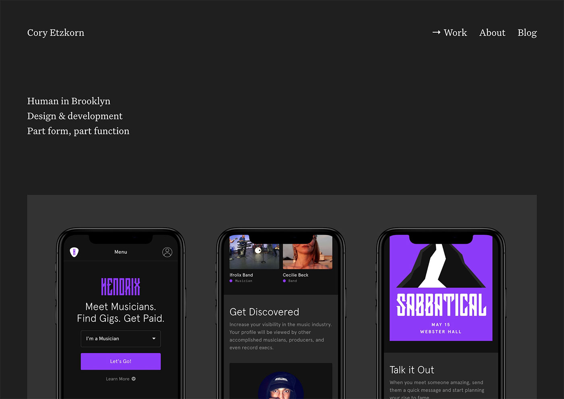564x399 pixels.
Task: Click the capped man's circular avatar
Action: click(x=281, y=385)
